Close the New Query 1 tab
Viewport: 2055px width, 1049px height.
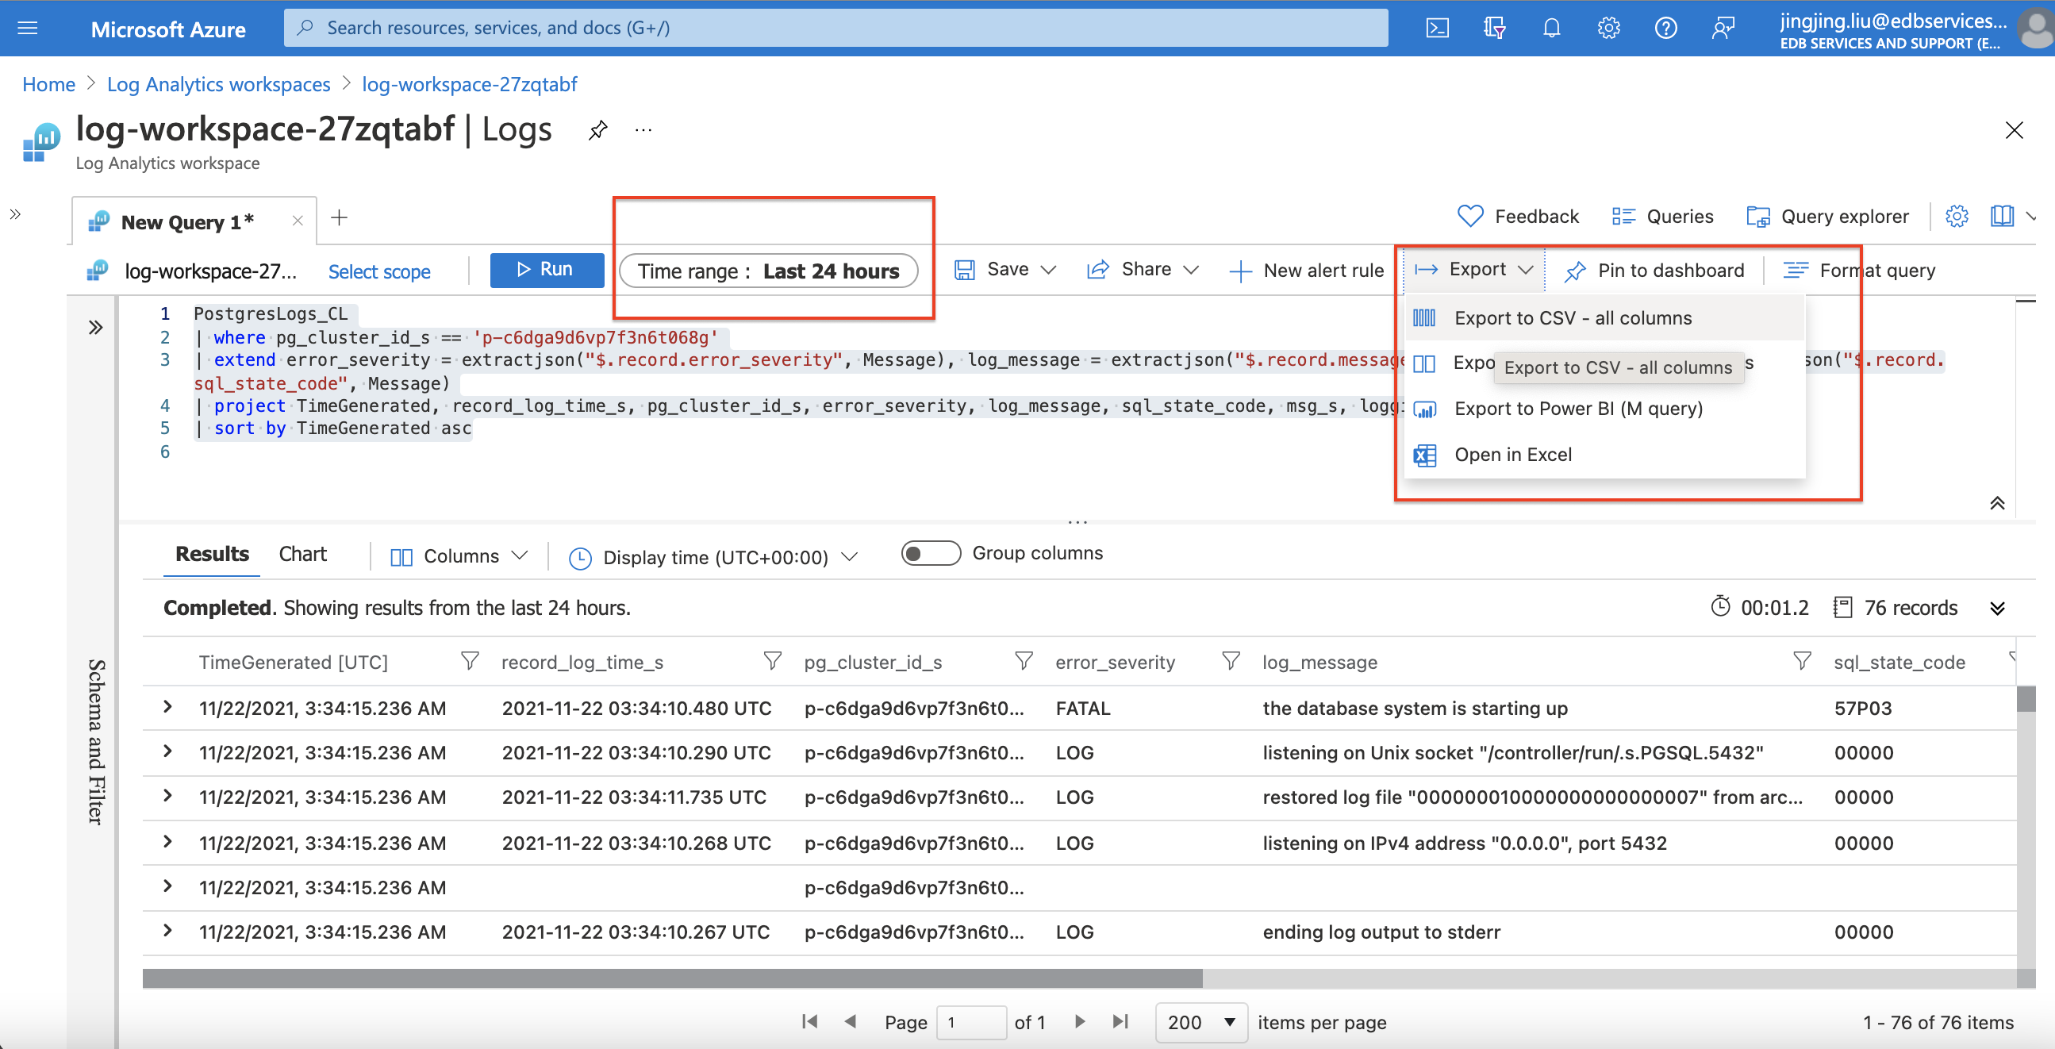[x=298, y=221]
